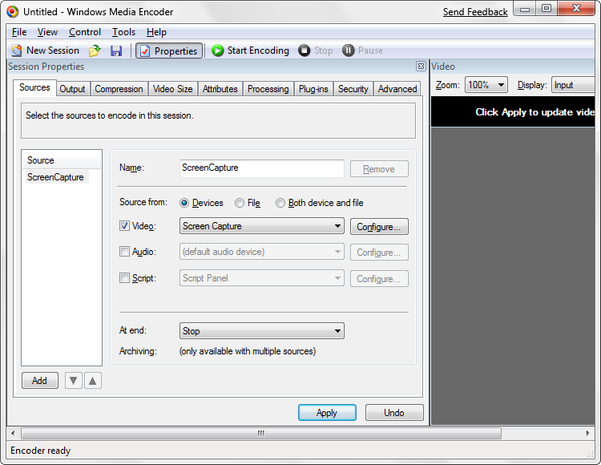
Task: Toggle the Properties toolbar button
Action: tap(168, 51)
